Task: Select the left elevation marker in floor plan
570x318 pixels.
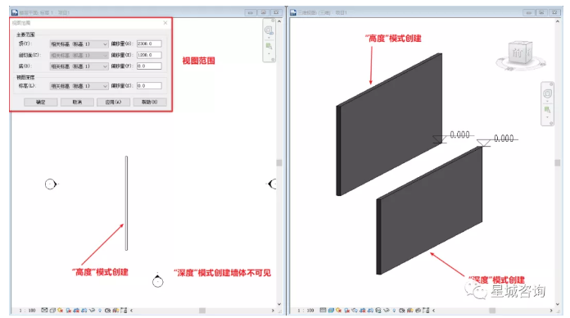Action: [x=51, y=184]
